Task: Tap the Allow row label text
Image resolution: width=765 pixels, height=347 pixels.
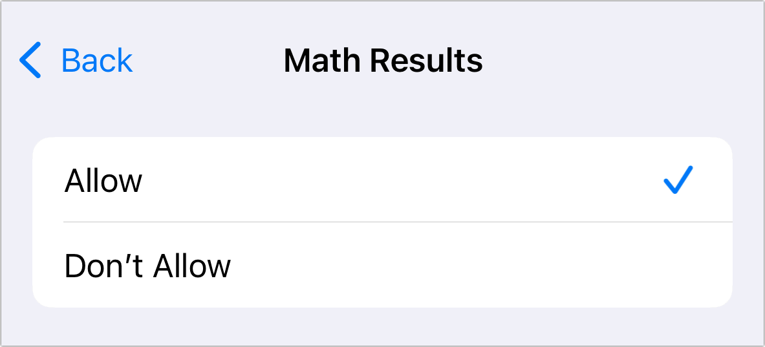Action: click(103, 180)
